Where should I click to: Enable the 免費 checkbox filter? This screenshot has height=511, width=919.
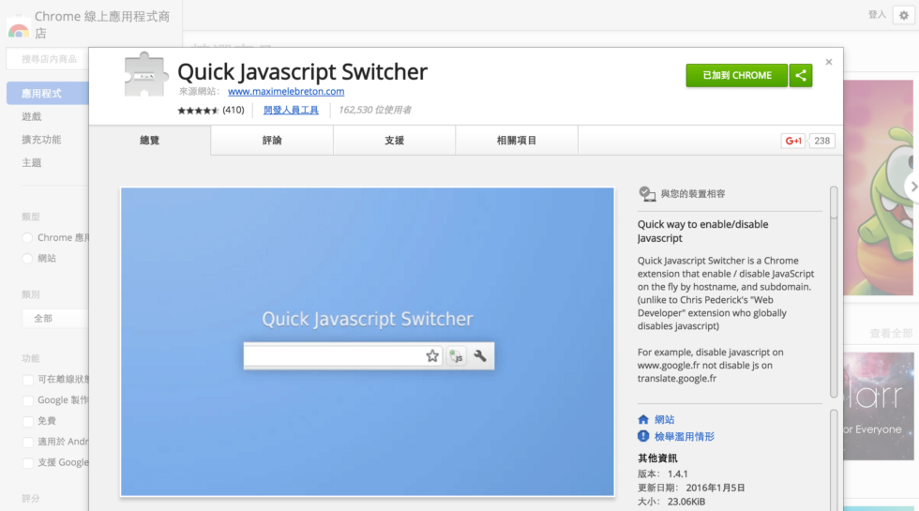tap(28, 421)
